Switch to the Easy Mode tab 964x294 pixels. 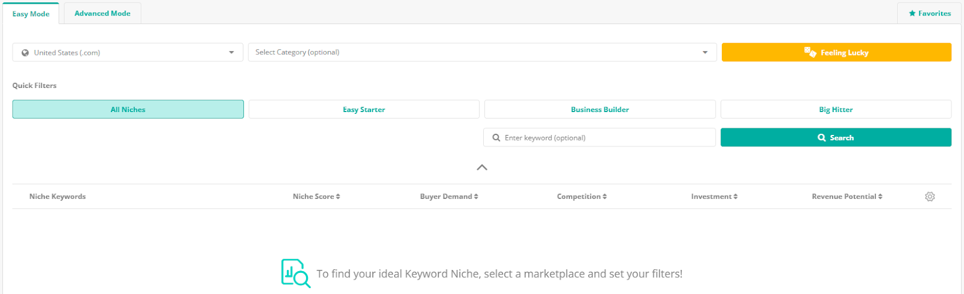(x=31, y=14)
